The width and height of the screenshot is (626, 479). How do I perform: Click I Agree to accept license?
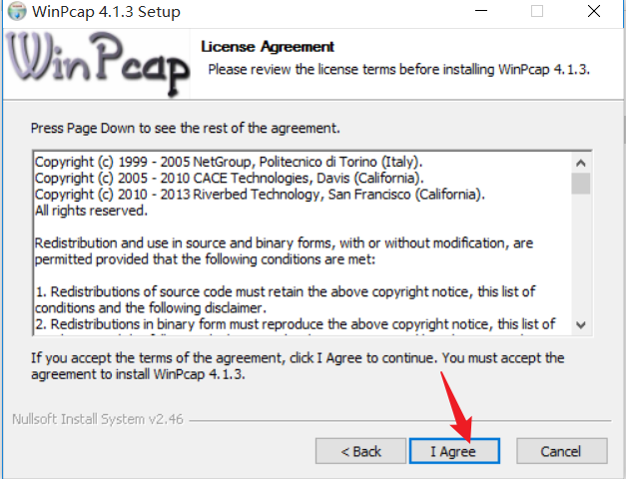pyautogui.click(x=454, y=451)
